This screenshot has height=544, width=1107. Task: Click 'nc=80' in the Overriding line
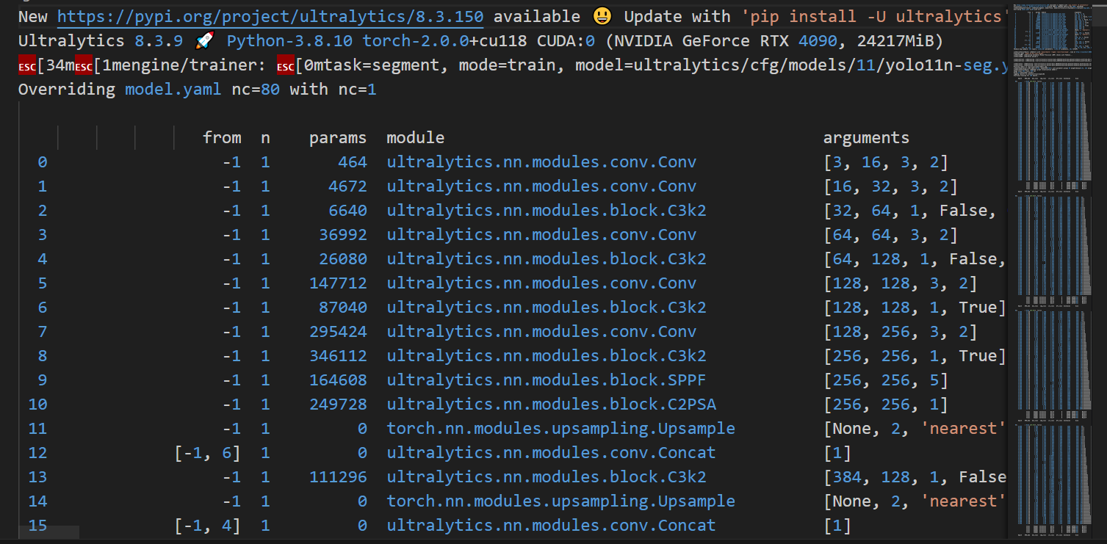[255, 90]
